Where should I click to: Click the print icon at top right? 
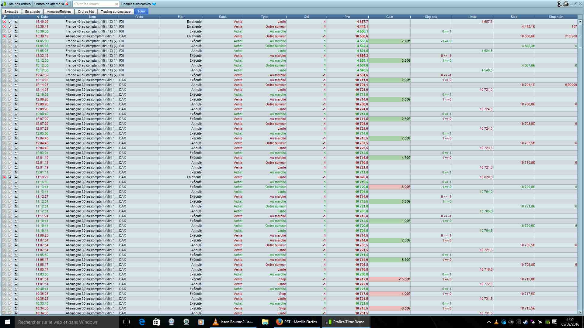[565, 4]
